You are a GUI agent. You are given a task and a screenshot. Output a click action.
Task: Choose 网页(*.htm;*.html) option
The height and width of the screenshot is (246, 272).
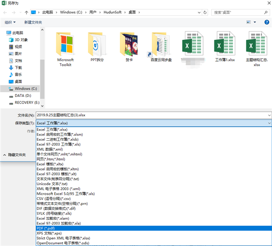click(154, 159)
